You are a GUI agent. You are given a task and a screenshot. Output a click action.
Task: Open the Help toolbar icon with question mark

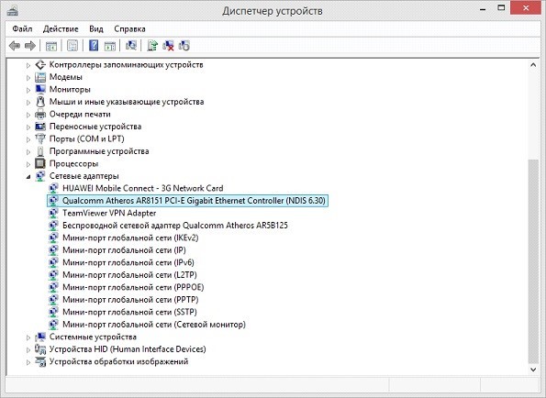pos(94,46)
